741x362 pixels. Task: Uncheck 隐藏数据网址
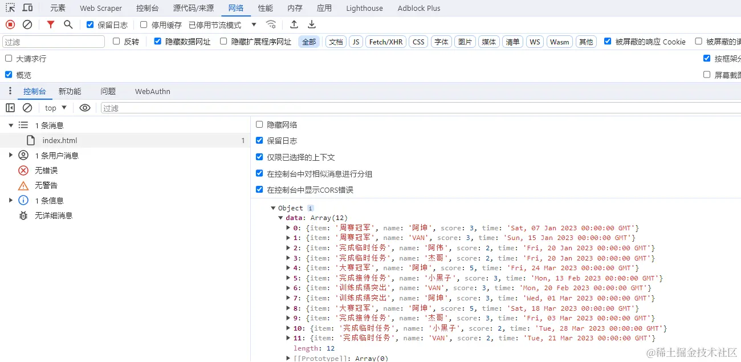[x=158, y=41]
